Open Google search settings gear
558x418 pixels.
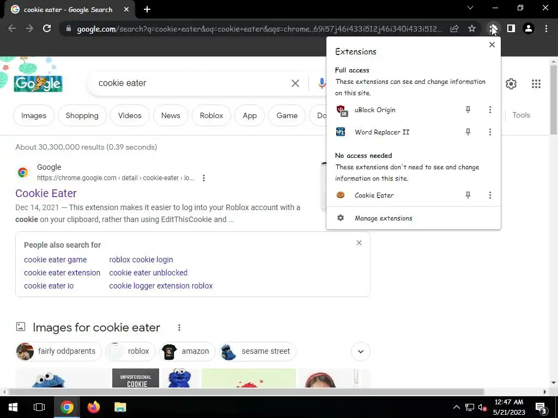pyautogui.click(x=511, y=84)
